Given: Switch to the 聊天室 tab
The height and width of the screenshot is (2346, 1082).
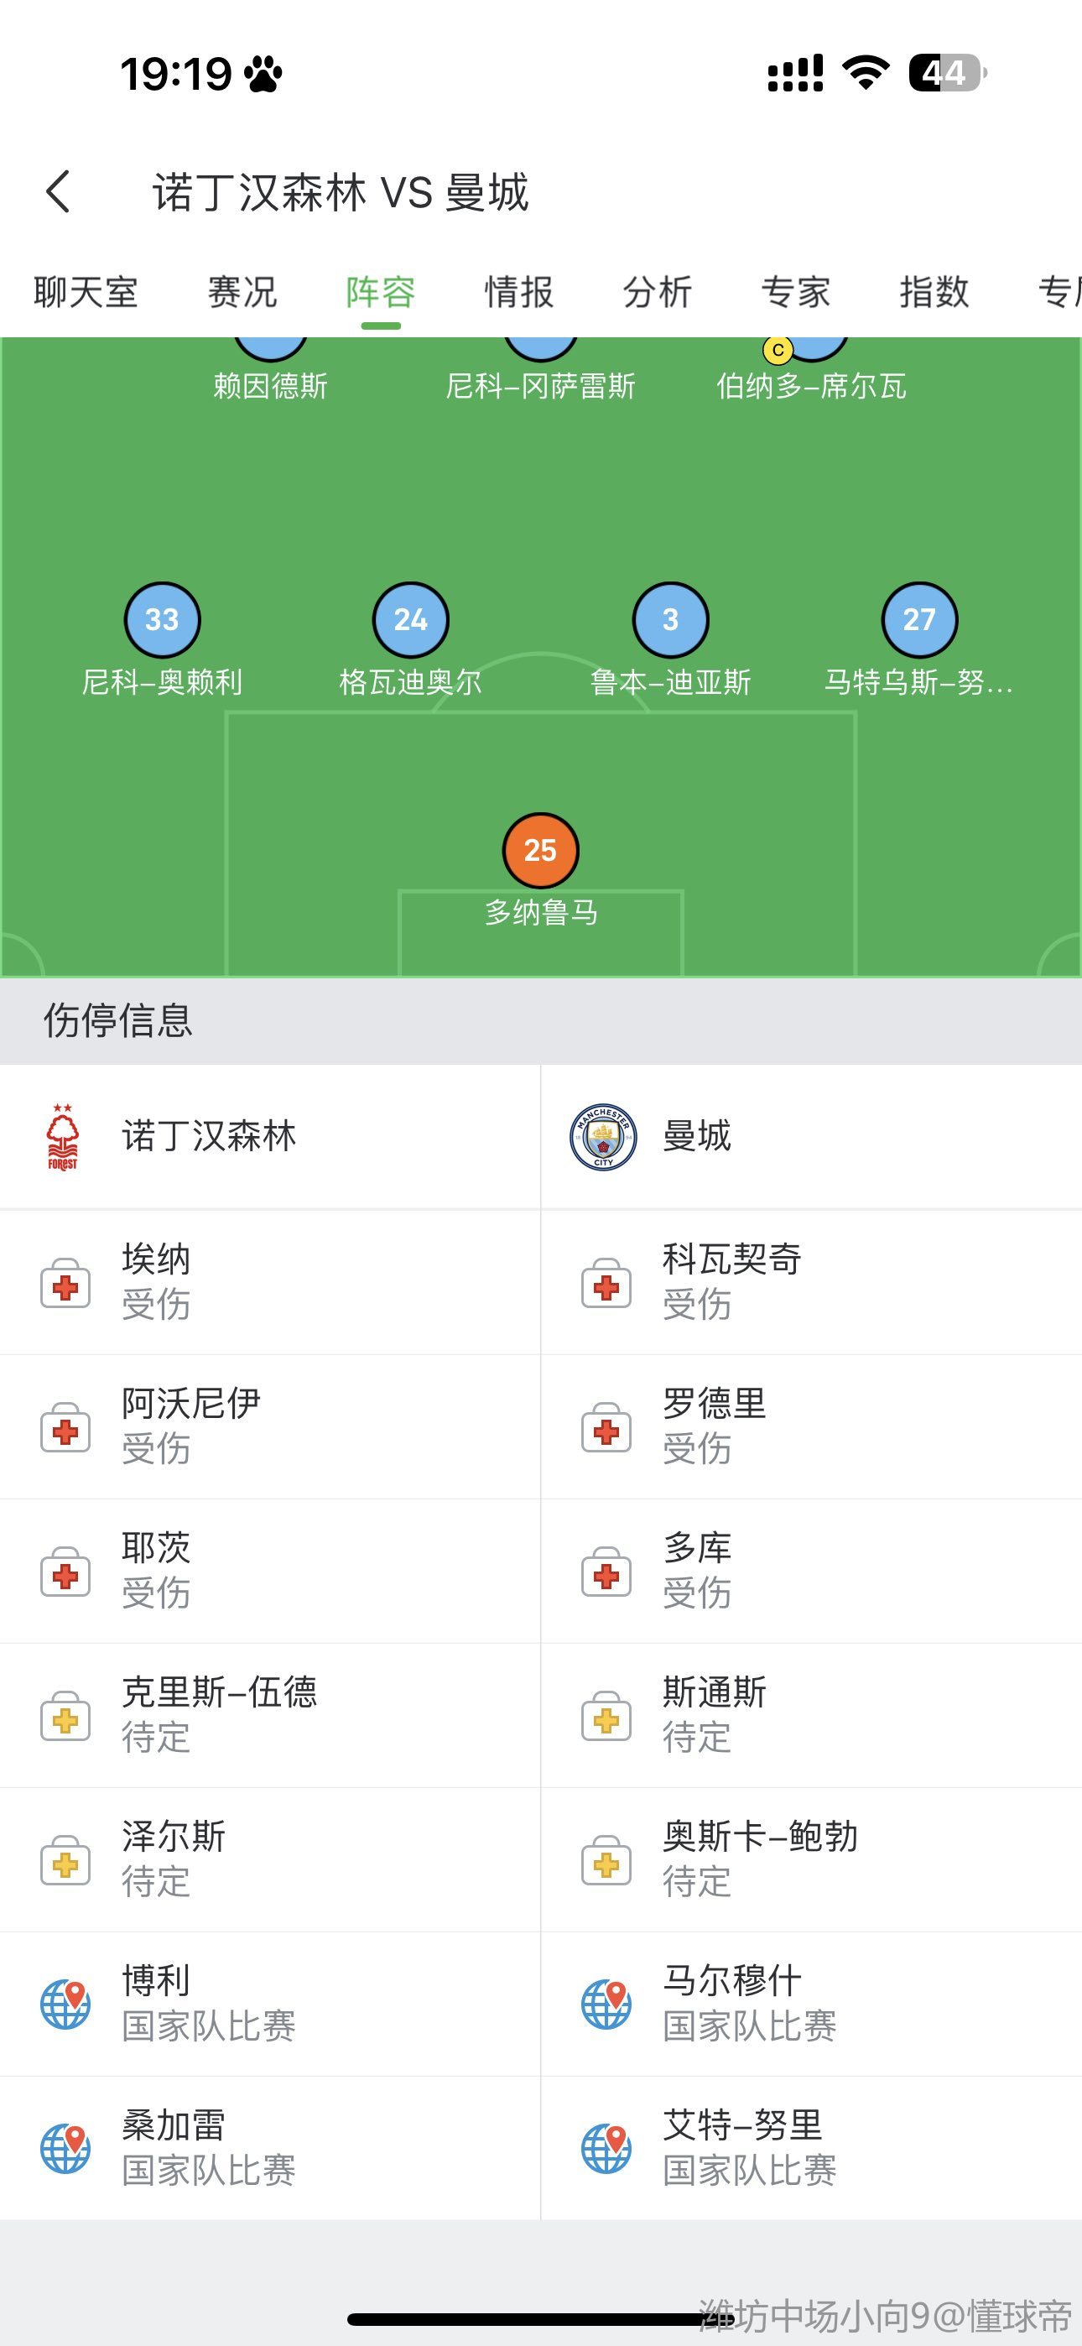Looking at the screenshot, I should point(86,292).
